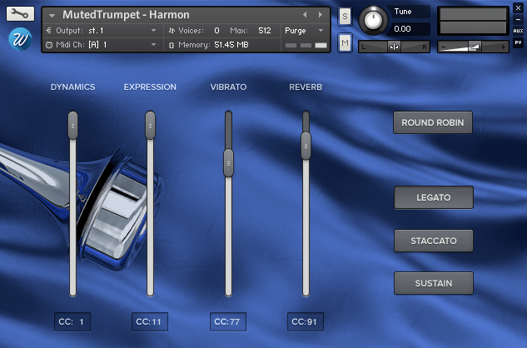Select next instrument with right arrow

(321, 15)
